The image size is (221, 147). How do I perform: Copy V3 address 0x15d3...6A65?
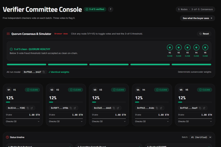click(x=114, y=108)
